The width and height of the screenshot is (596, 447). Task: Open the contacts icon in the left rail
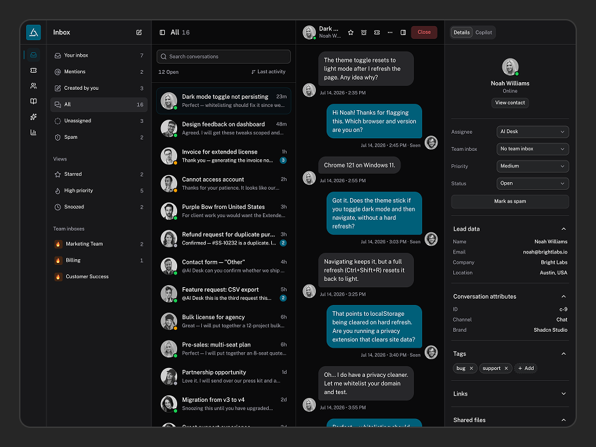34,86
